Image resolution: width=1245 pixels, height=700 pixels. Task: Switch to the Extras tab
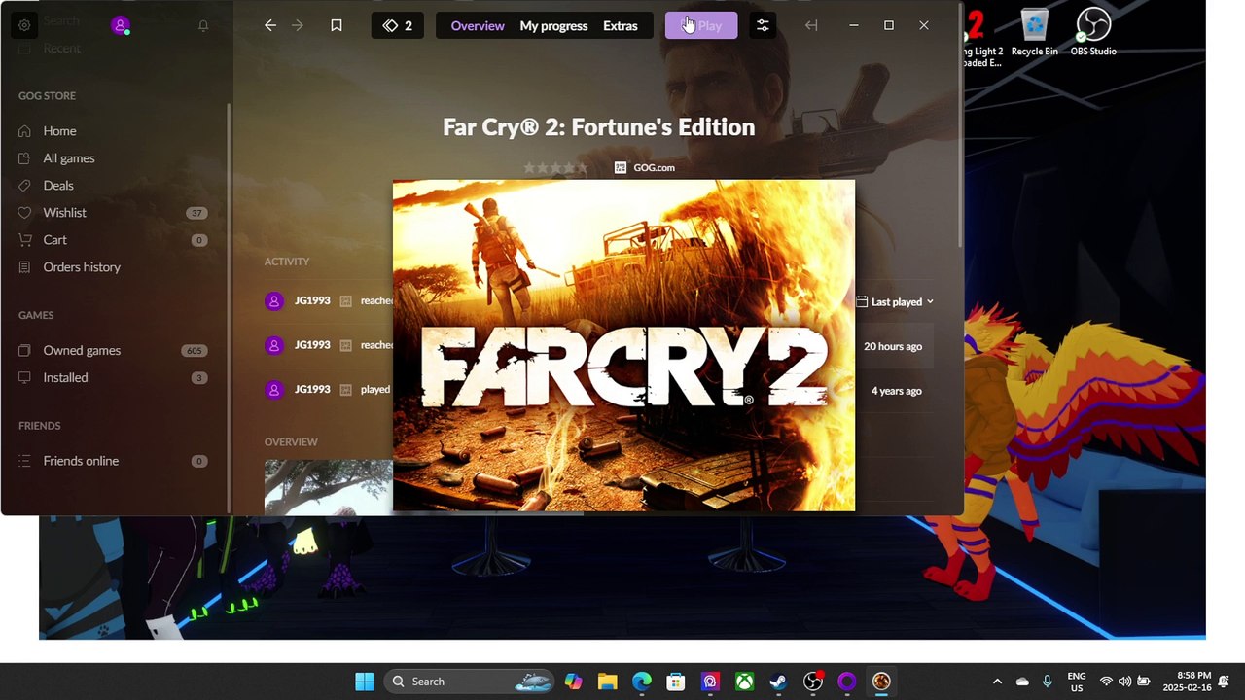[621, 26]
